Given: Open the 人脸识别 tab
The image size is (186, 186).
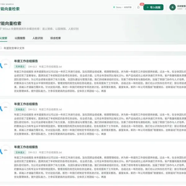Looking at the screenshot, I should pyautogui.click(x=38, y=38).
